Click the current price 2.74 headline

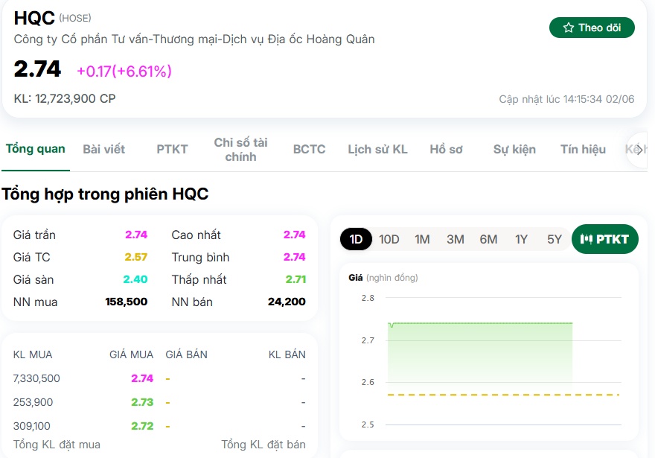click(37, 69)
